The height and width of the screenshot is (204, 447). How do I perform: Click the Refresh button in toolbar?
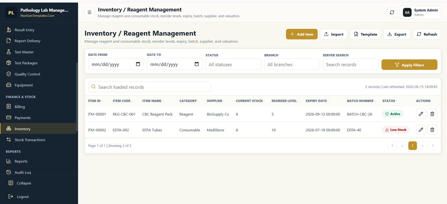click(427, 34)
